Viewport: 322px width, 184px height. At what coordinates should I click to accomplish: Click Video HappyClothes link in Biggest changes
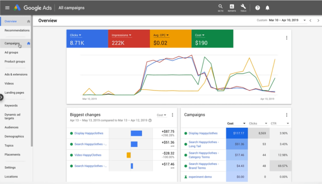coord(88,155)
